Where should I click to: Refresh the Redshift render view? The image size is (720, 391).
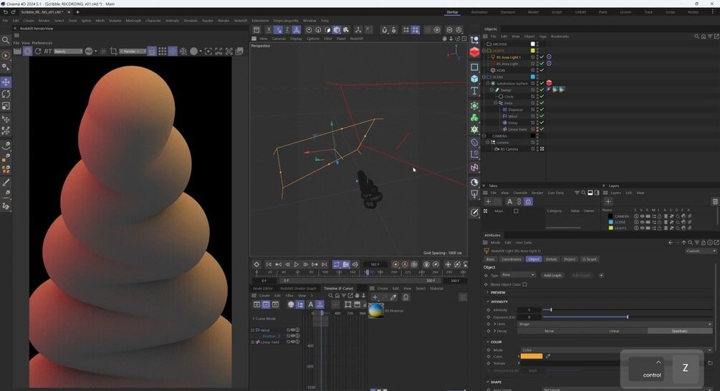38,52
